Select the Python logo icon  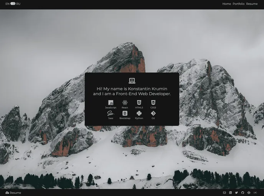click(x=139, y=113)
